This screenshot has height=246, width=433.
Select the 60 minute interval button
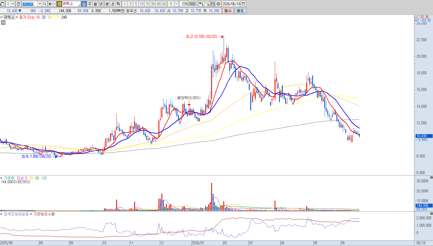tap(164, 4)
